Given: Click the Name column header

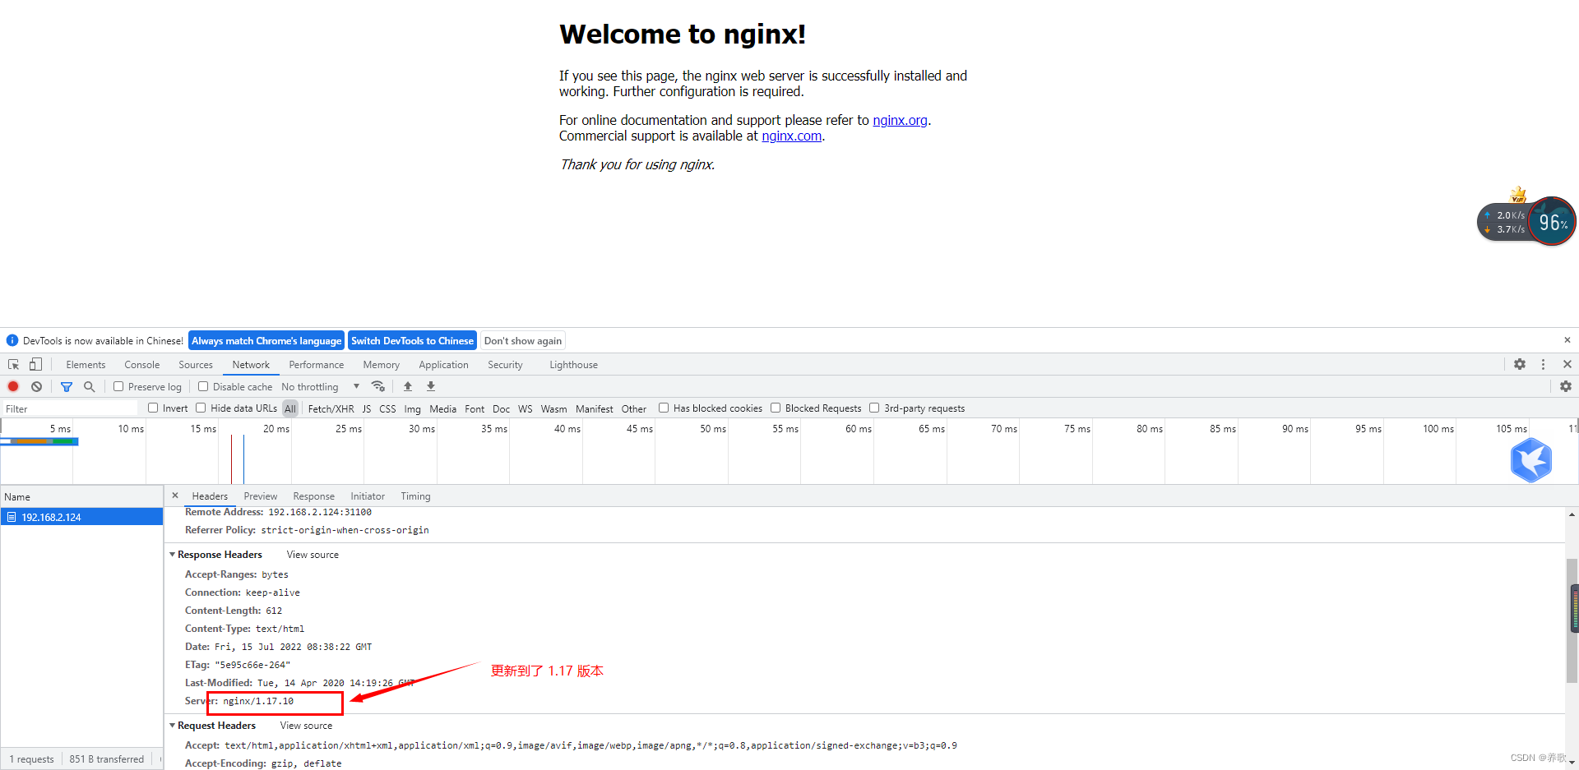Looking at the screenshot, I should click(81, 496).
